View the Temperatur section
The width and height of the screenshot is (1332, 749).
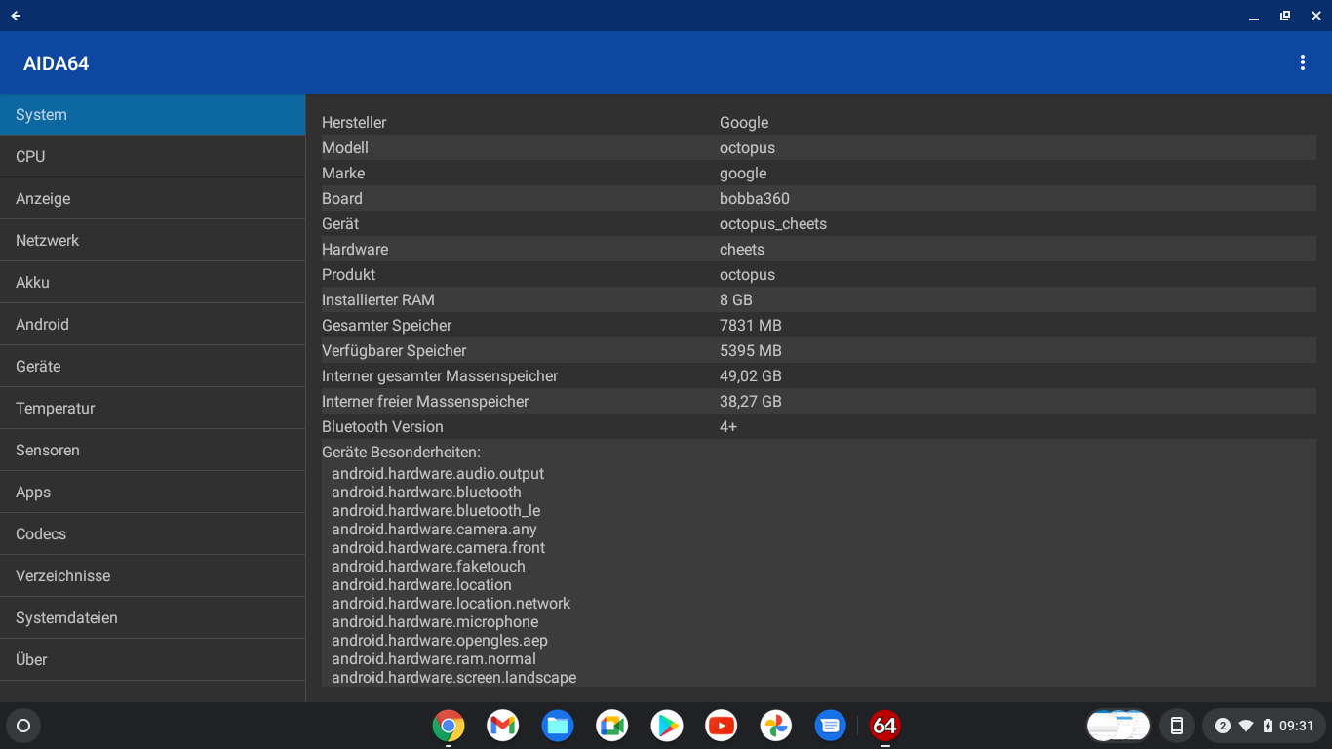tap(153, 408)
